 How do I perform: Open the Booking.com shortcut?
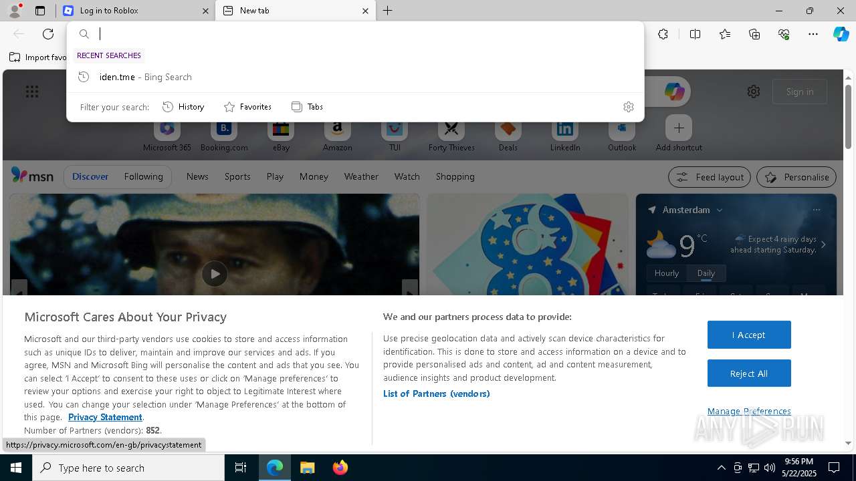click(224, 134)
